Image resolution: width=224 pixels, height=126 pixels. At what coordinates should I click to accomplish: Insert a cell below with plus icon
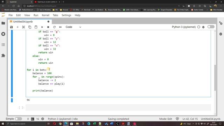point(17,27)
